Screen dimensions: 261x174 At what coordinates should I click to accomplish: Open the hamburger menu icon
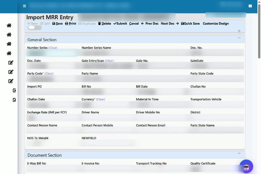pos(24,6)
